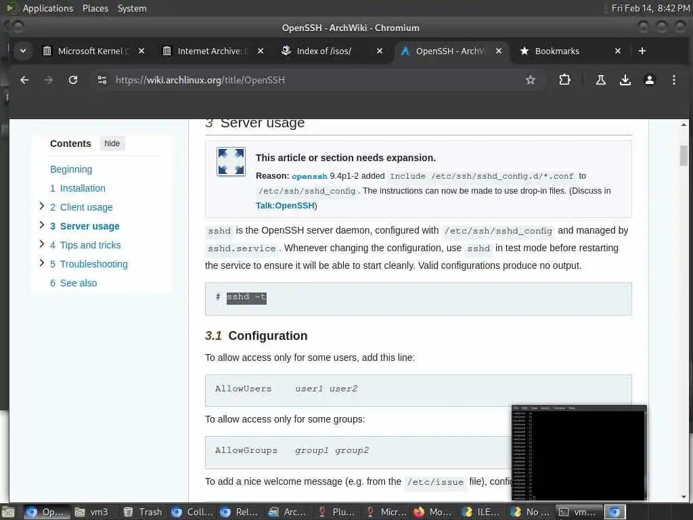Go forward to the next page
This screenshot has height=520, width=693.
click(49, 80)
